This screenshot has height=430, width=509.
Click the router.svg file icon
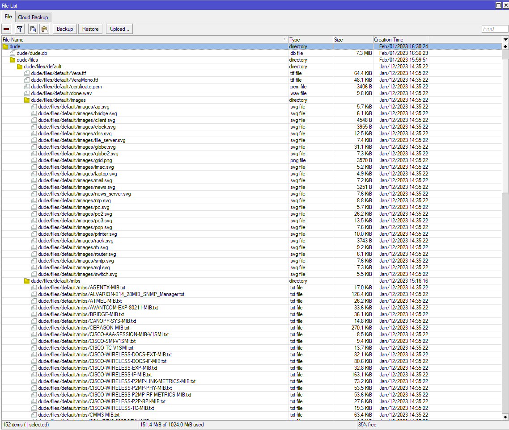(34, 254)
